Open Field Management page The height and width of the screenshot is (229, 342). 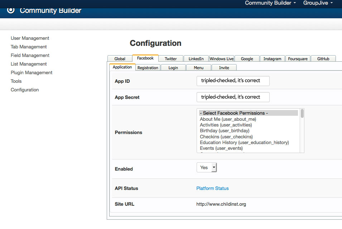tap(30, 56)
